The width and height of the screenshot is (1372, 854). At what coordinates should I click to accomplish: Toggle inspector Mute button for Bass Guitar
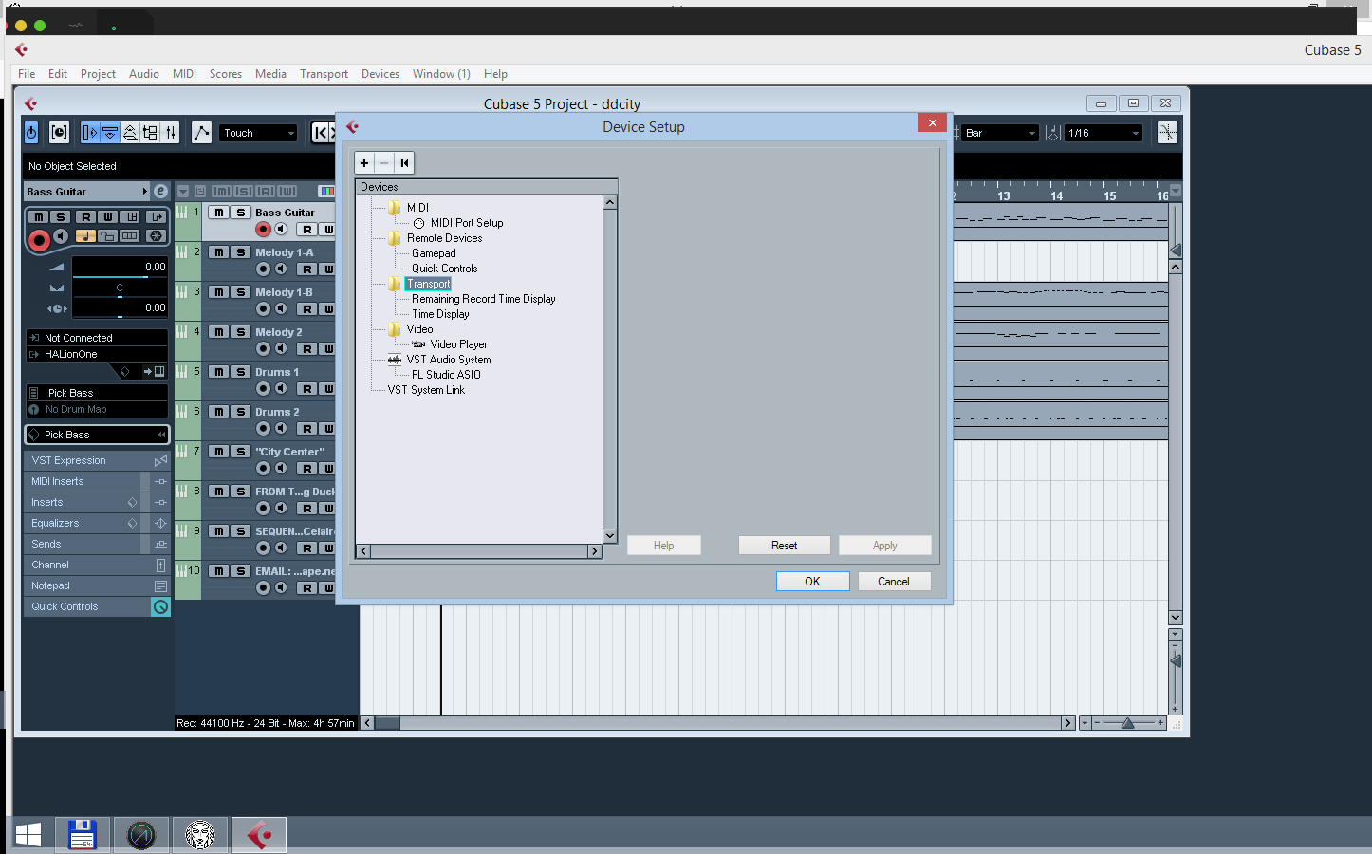click(38, 217)
